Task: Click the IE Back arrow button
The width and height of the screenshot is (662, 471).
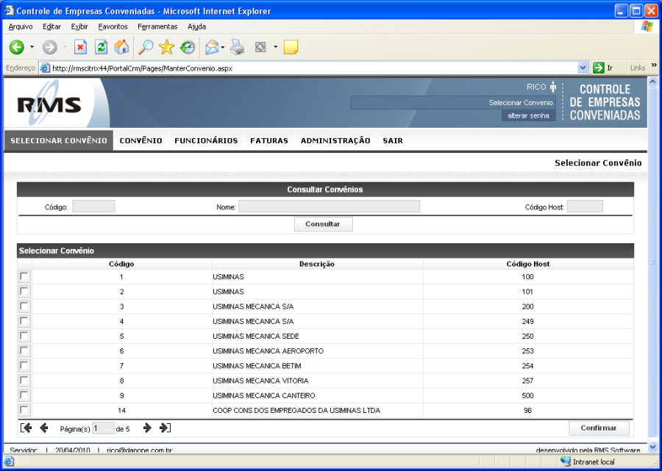Action: (x=17, y=47)
